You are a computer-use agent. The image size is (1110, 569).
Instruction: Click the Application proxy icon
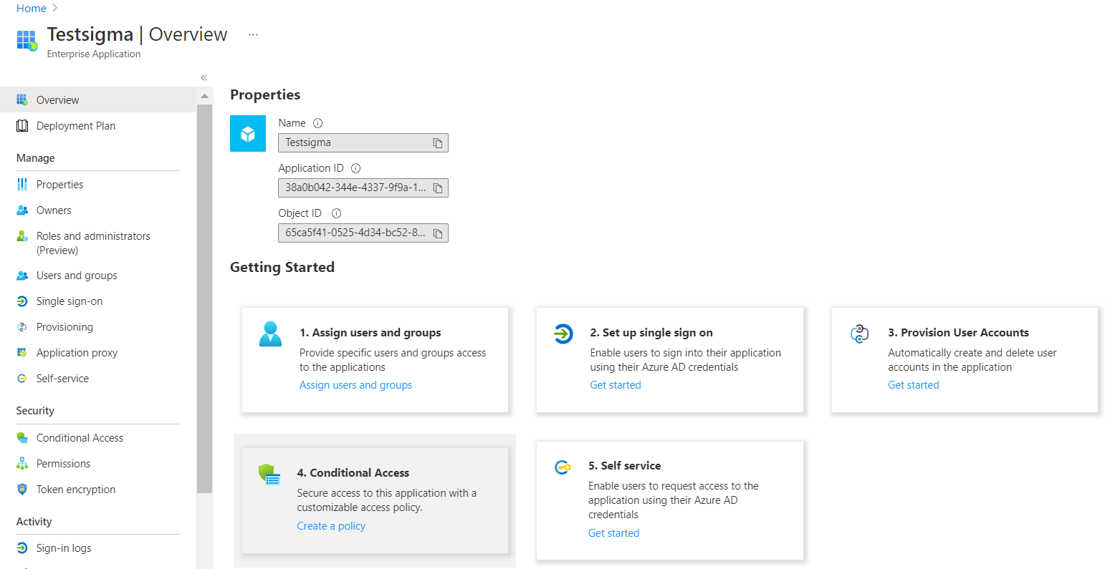22,353
